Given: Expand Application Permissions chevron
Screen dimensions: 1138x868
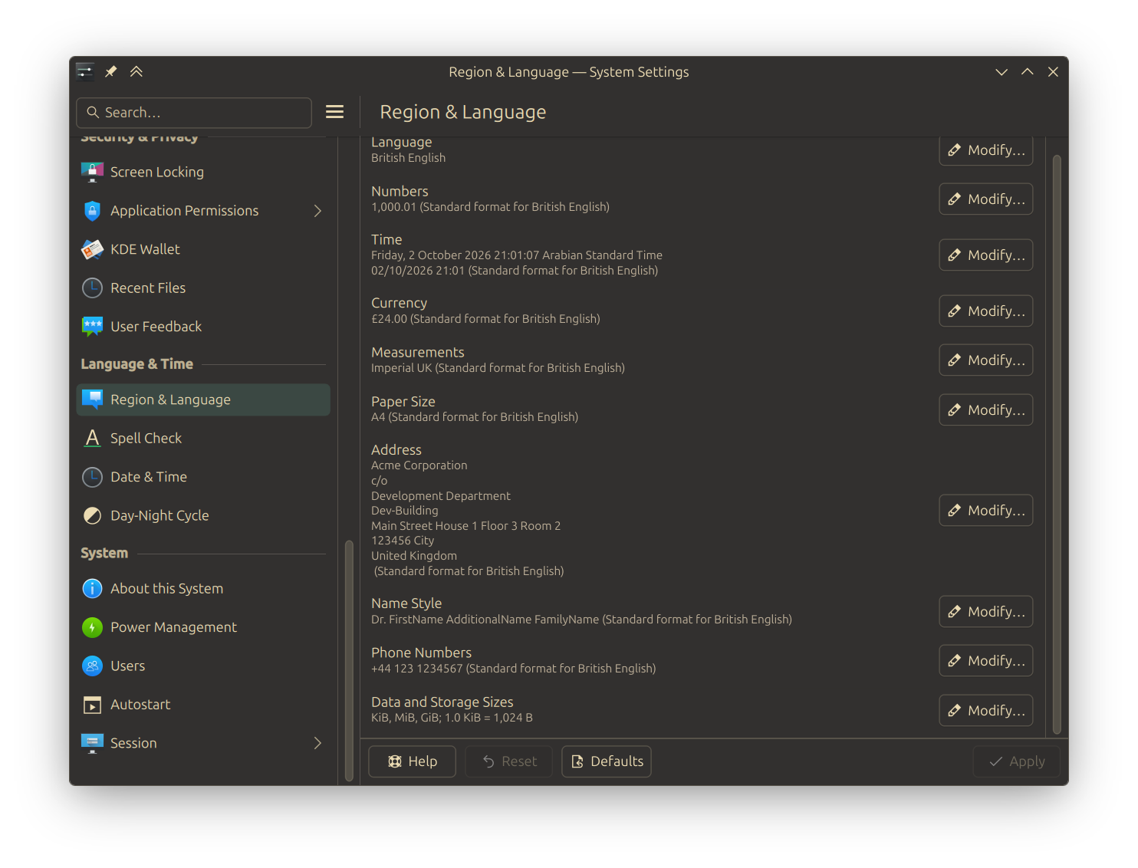Looking at the screenshot, I should point(317,211).
